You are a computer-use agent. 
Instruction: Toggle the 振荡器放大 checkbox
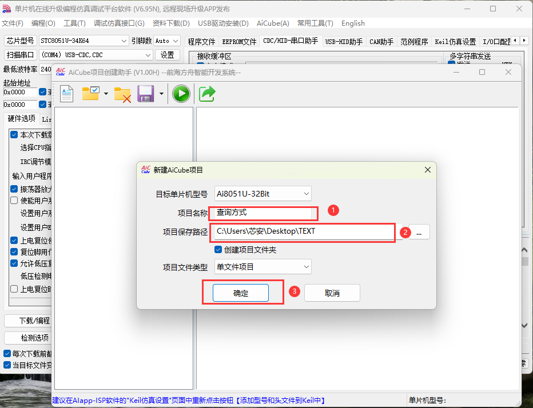point(14,189)
